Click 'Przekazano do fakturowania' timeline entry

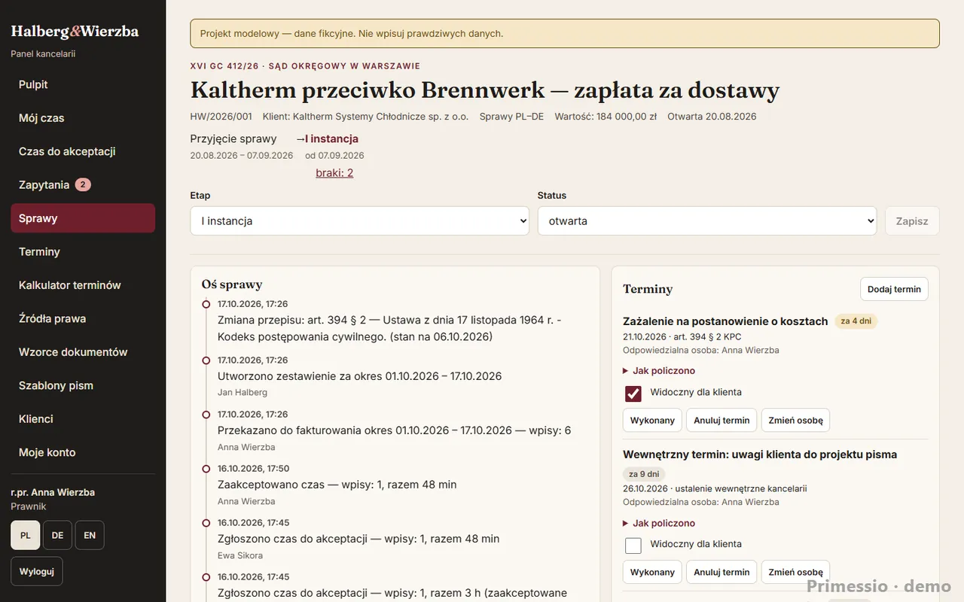point(395,430)
